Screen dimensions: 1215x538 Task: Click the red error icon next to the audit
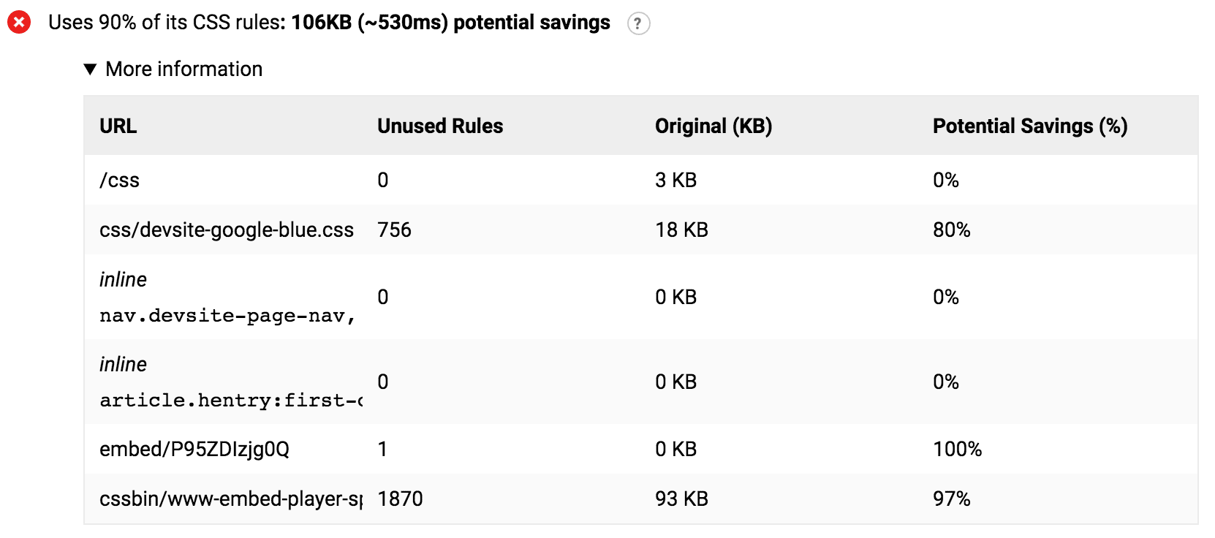tap(19, 22)
